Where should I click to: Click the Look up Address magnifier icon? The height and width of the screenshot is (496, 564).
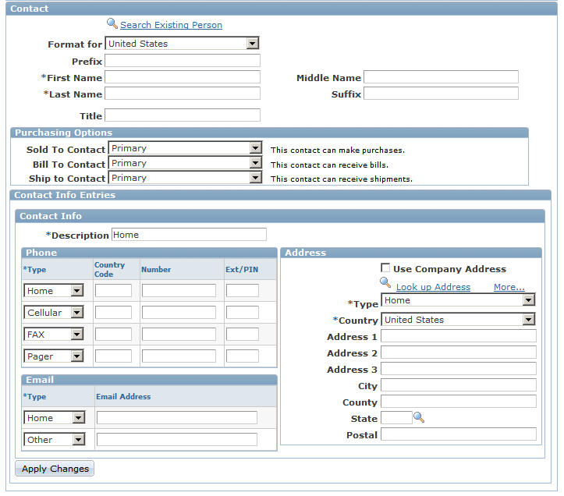pos(385,283)
